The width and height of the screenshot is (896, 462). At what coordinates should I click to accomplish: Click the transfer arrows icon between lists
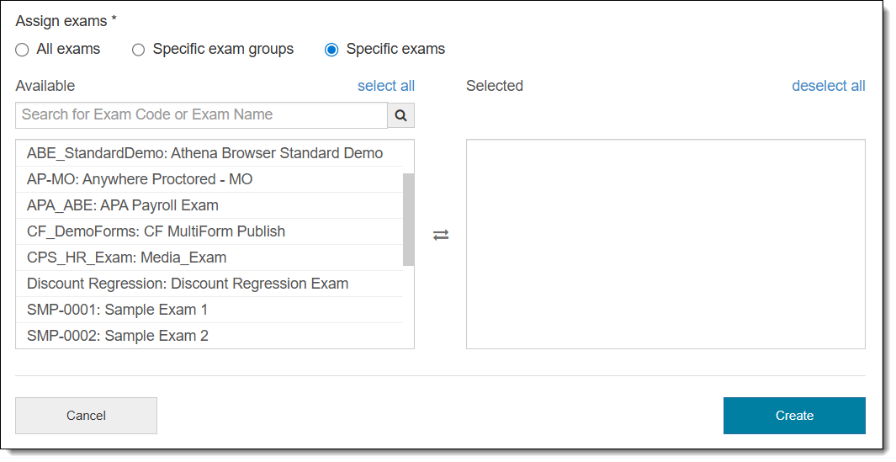[x=441, y=235]
